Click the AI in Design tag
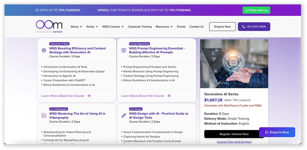Viewport: 307px width, 150px height. (136, 109)
